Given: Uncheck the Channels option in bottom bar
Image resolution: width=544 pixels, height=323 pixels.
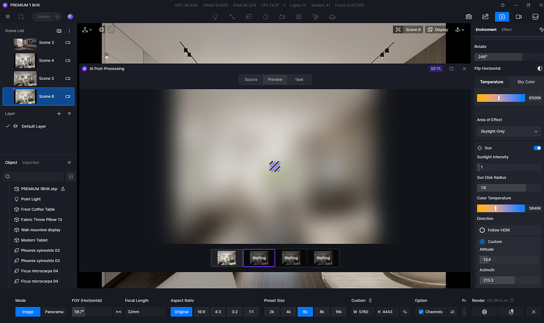Looking at the screenshot, I should [x=421, y=312].
